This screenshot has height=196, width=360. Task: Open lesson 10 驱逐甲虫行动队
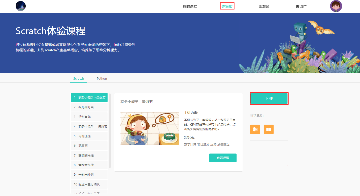pyautogui.click(x=89, y=184)
